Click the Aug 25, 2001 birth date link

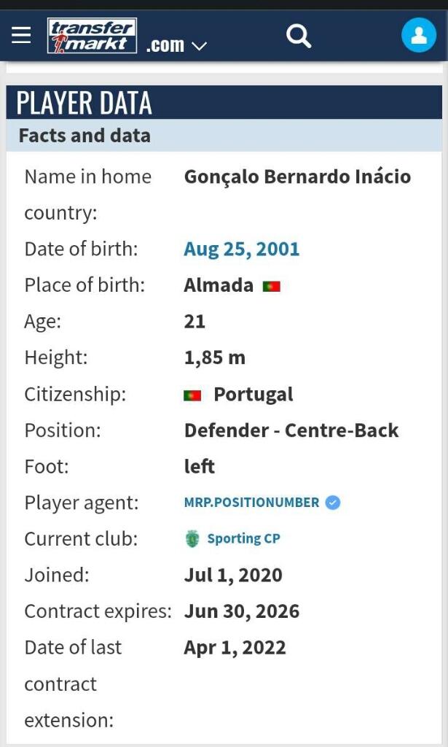241,249
